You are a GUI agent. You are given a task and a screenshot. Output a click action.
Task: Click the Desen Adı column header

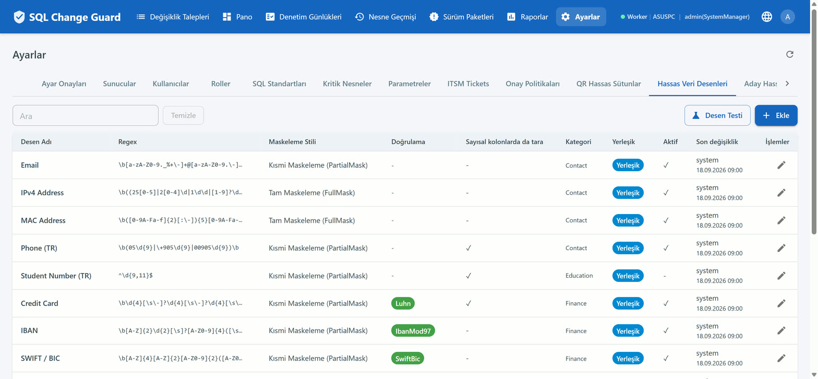point(36,142)
